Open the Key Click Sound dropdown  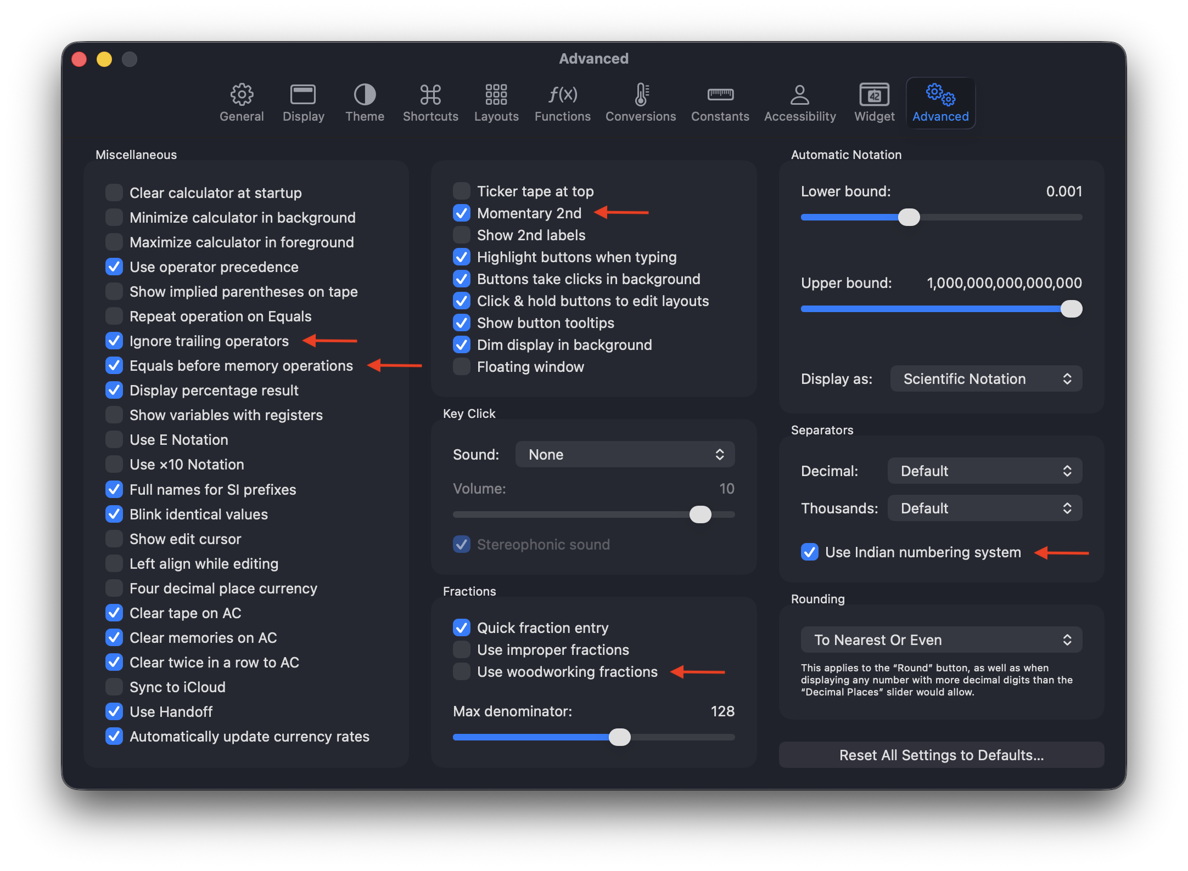[625, 454]
